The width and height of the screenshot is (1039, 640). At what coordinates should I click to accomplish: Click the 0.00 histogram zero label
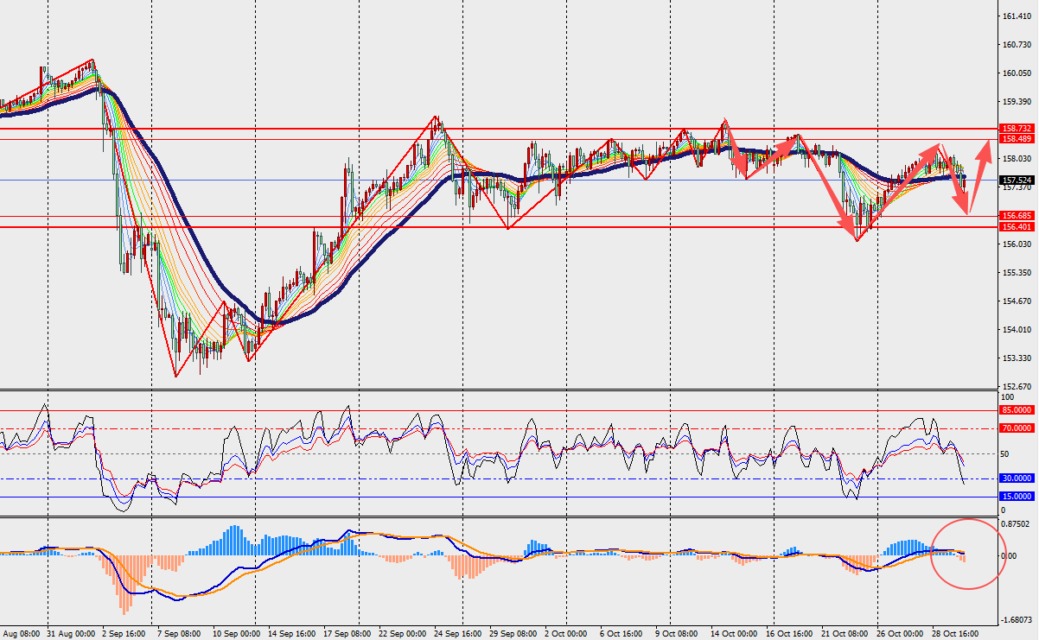(1009, 556)
